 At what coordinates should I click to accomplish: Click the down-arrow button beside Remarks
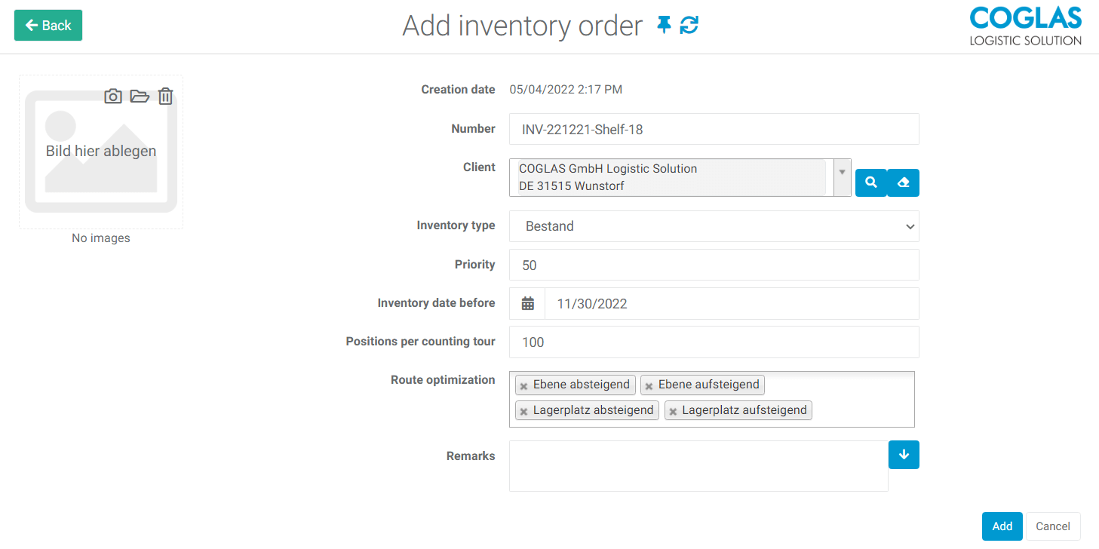[904, 455]
